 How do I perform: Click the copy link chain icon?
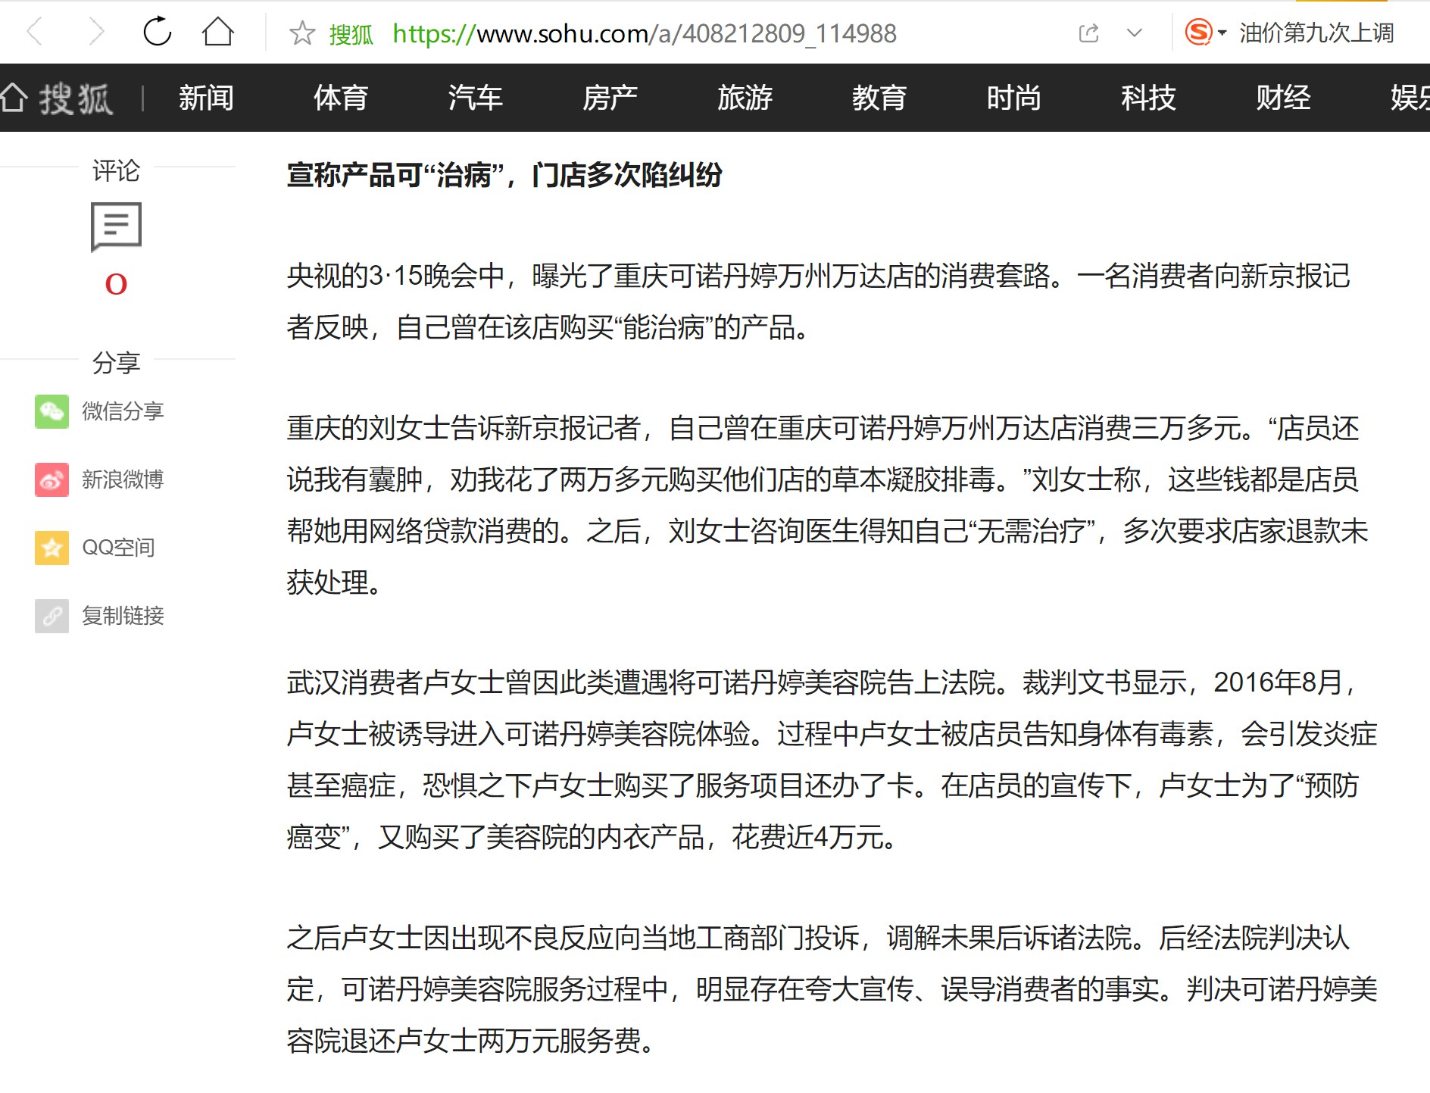[x=52, y=616]
